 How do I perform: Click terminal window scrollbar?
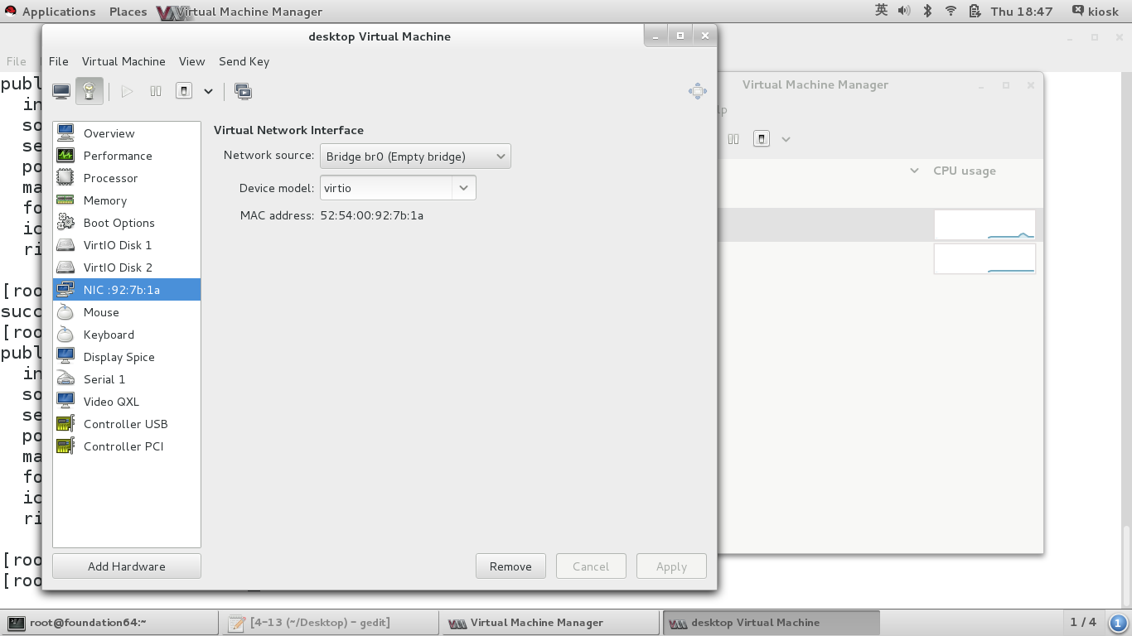point(1125,566)
